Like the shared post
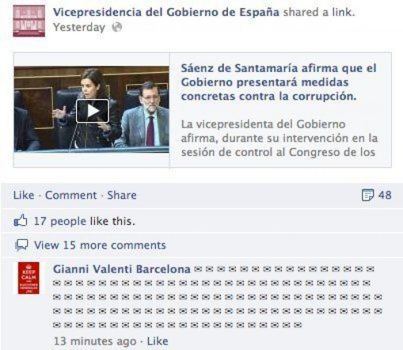Screen dimensions: 403x350 24,195
